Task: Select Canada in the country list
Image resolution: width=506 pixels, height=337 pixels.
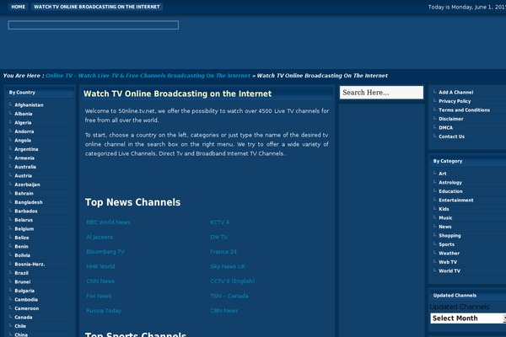Action: (24, 318)
